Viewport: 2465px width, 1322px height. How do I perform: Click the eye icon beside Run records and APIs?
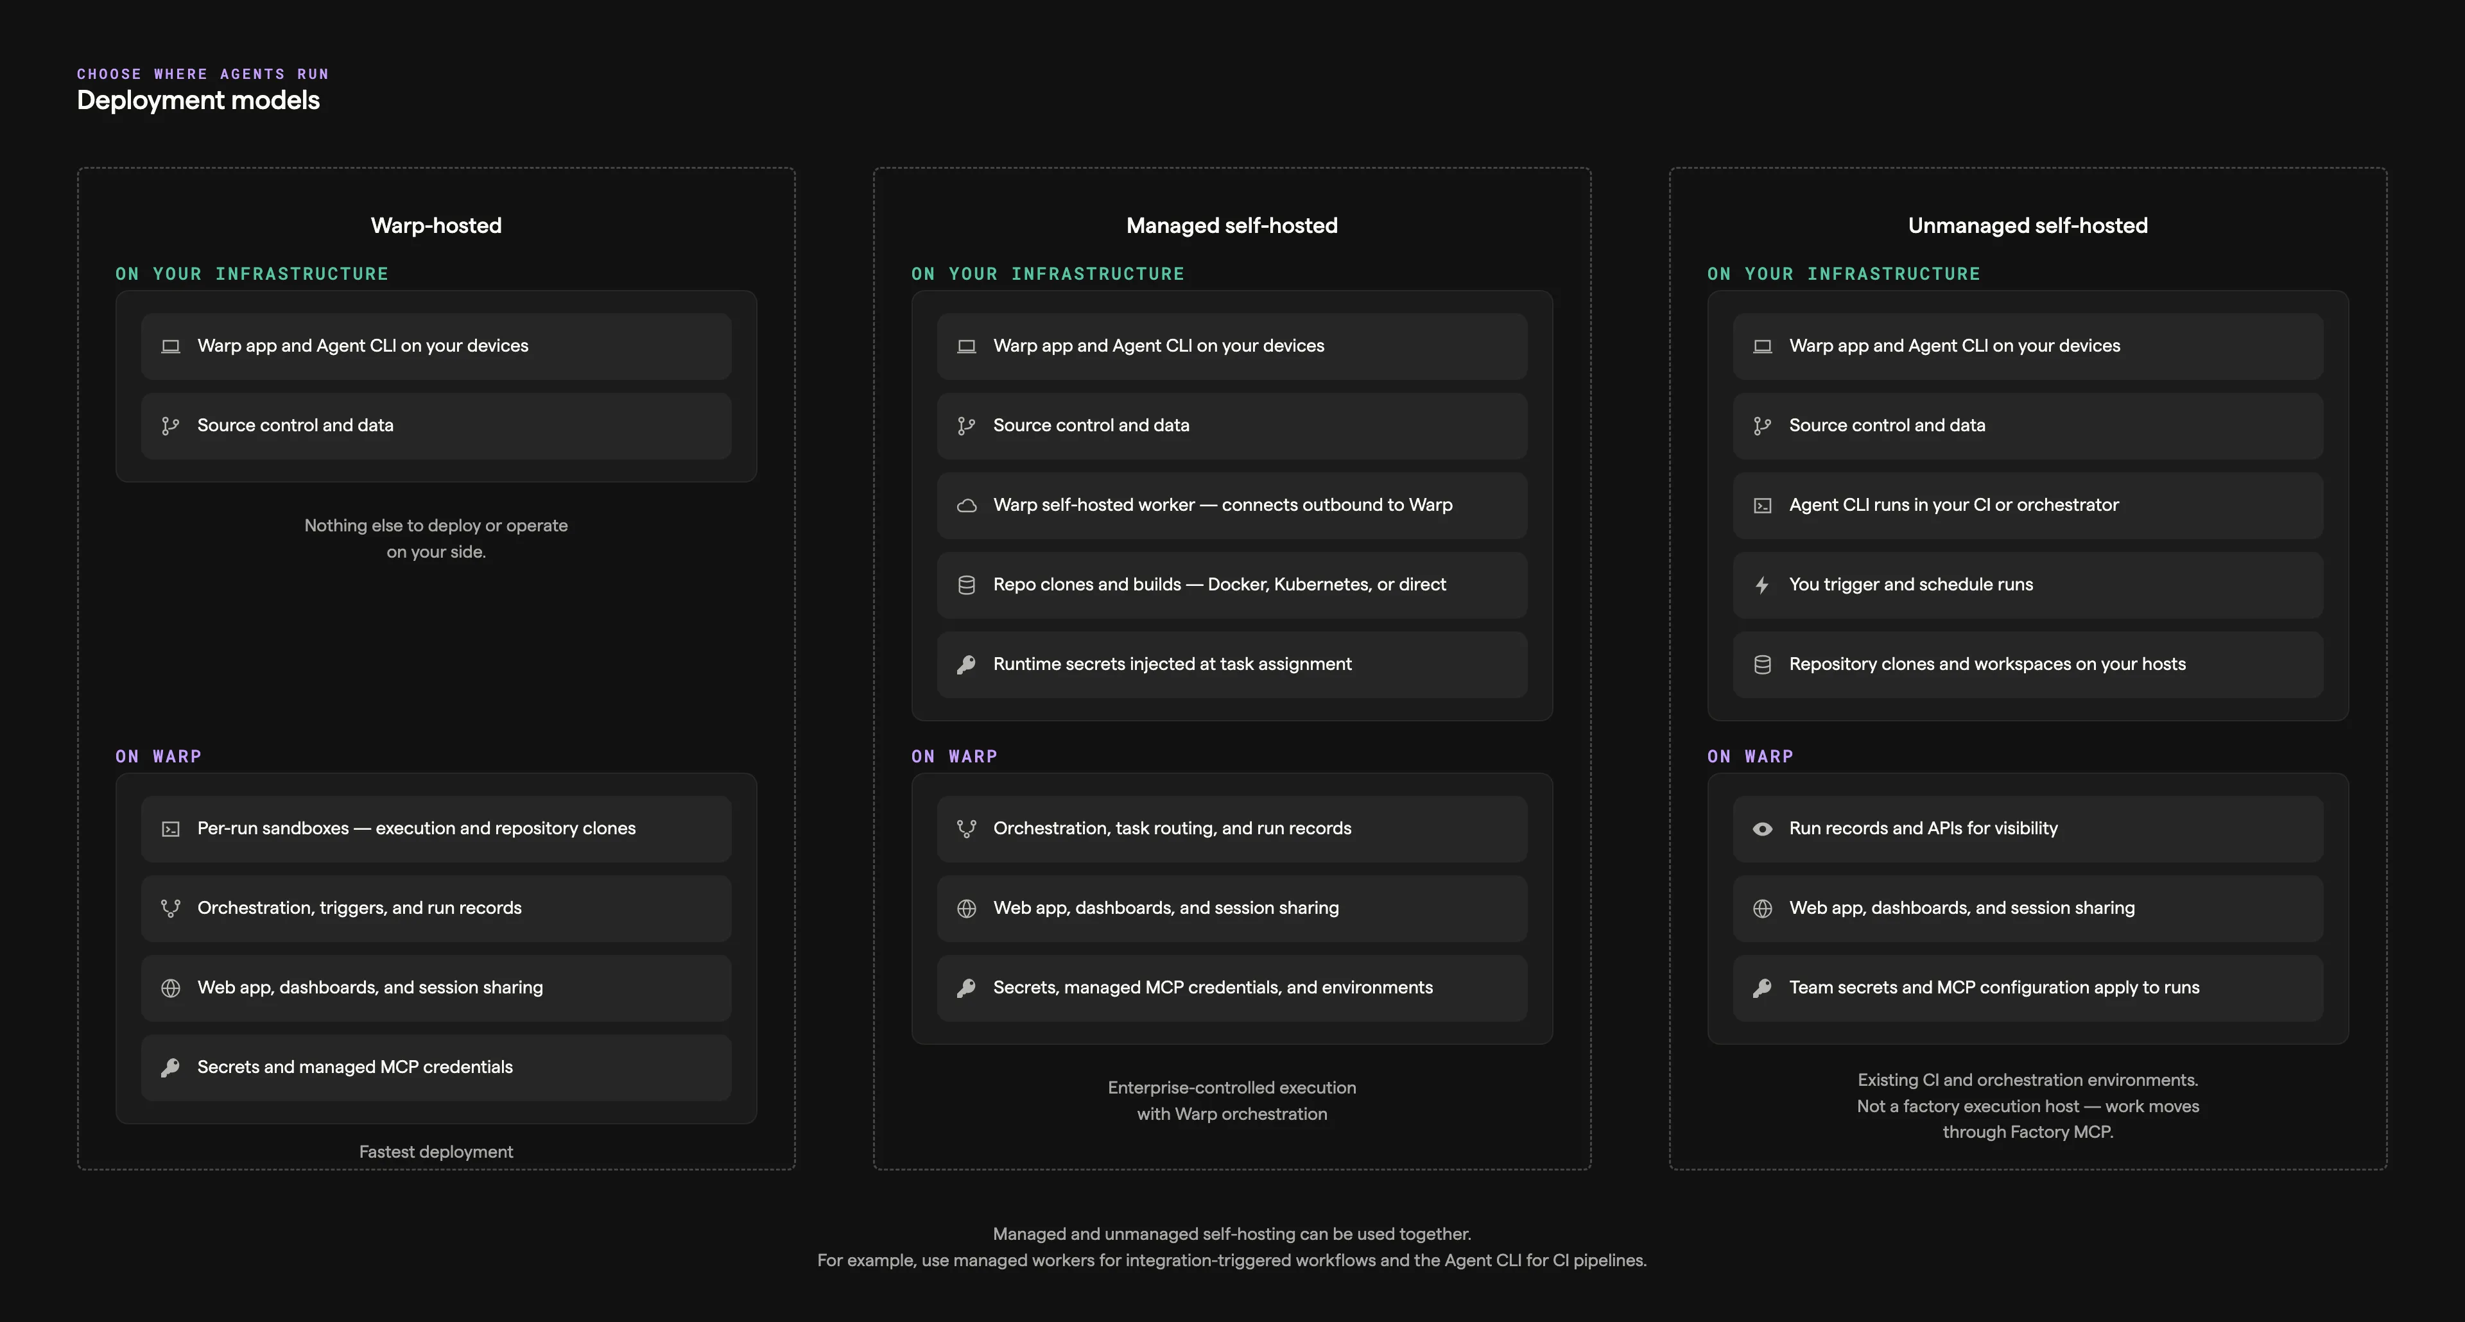(1763, 829)
